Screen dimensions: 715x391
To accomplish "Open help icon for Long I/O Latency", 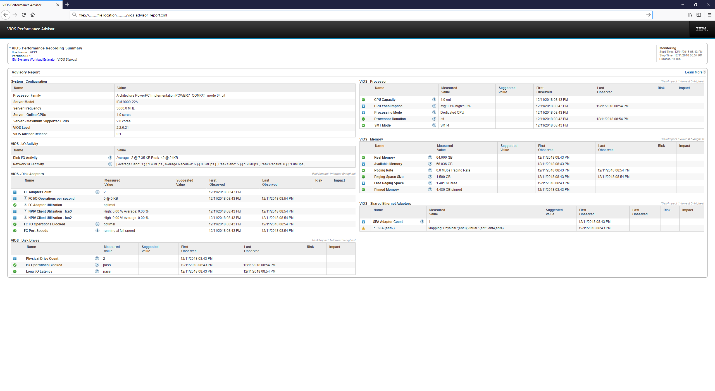I will (x=97, y=271).
